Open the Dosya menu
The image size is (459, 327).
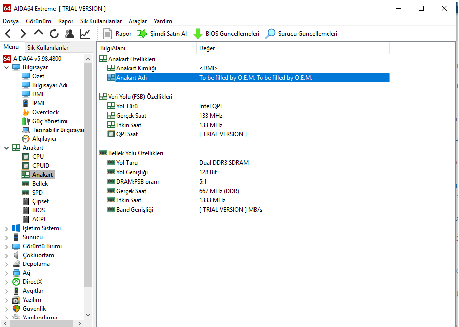tap(11, 21)
